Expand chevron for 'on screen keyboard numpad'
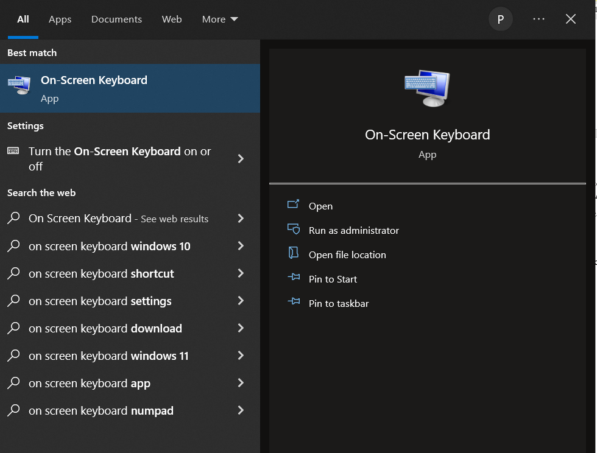This screenshot has height=453, width=597. tap(241, 410)
